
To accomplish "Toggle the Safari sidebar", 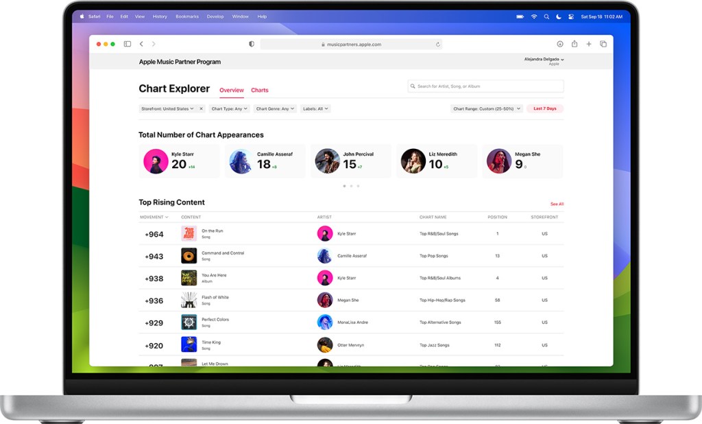I will [x=128, y=44].
